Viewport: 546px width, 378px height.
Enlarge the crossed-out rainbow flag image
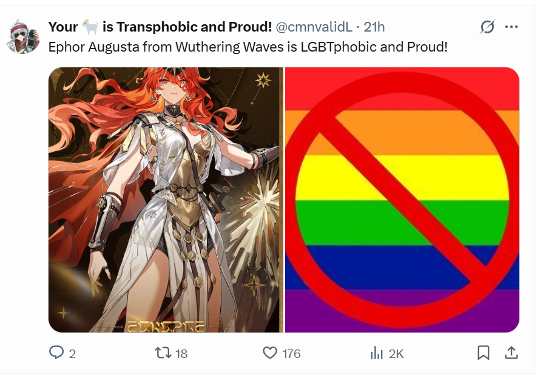tap(402, 200)
